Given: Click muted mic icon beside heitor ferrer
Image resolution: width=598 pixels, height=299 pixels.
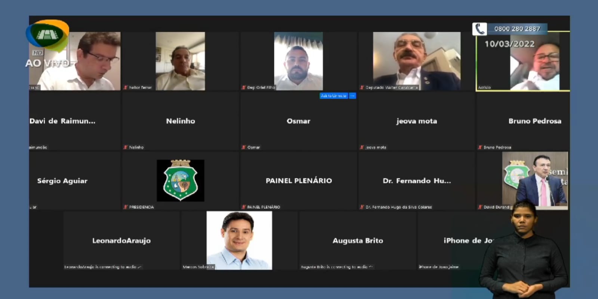Looking at the screenshot, I should point(126,87).
